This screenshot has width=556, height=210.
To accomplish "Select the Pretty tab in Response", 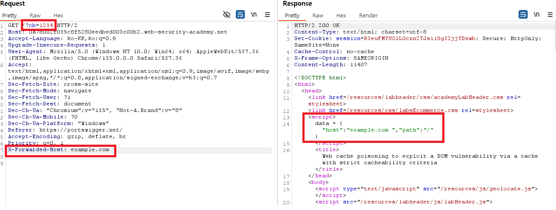I will click(x=292, y=16).
